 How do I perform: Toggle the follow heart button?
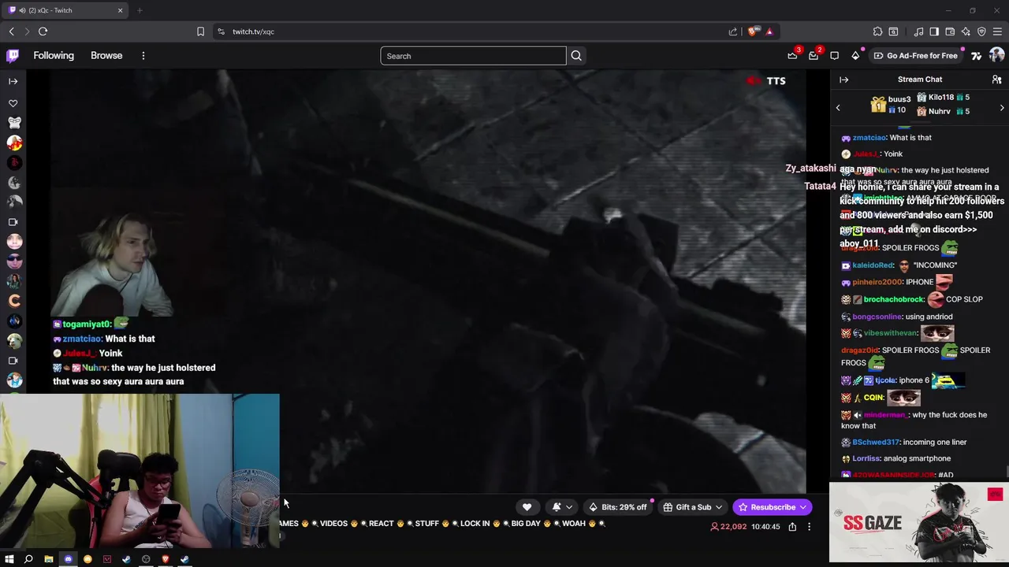(x=527, y=507)
